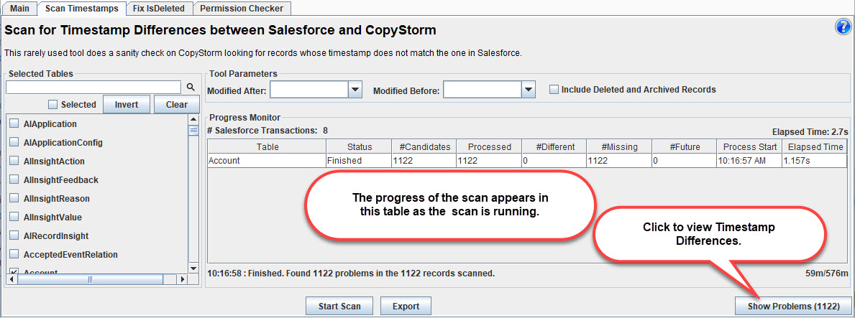
Task: Click the 59m/576m memory indicator
Action: (827, 273)
